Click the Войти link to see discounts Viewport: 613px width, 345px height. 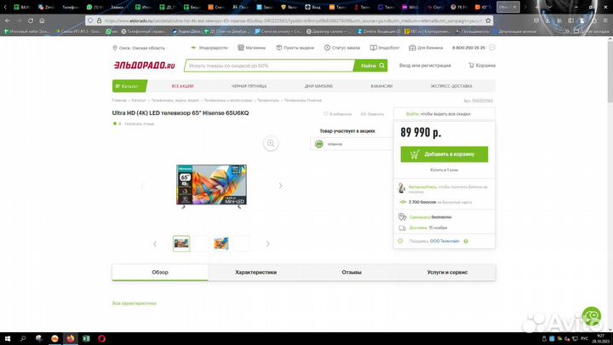click(412, 114)
